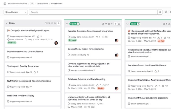171x111 pixels.
Task: Focus the Search input field
Action: click(93, 12)
